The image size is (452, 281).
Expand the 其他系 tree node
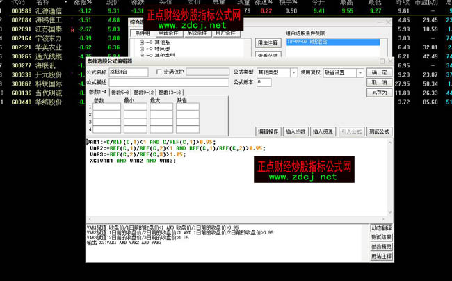tap(141, 42)
